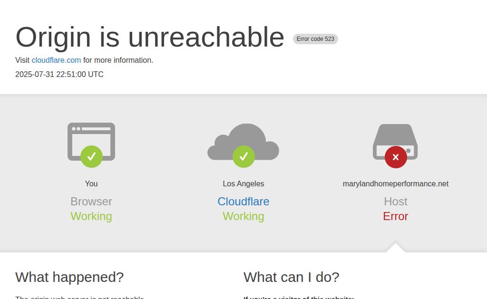Click the UTC timestamp text
Screen dimensions: 487x299
point(59,75)
